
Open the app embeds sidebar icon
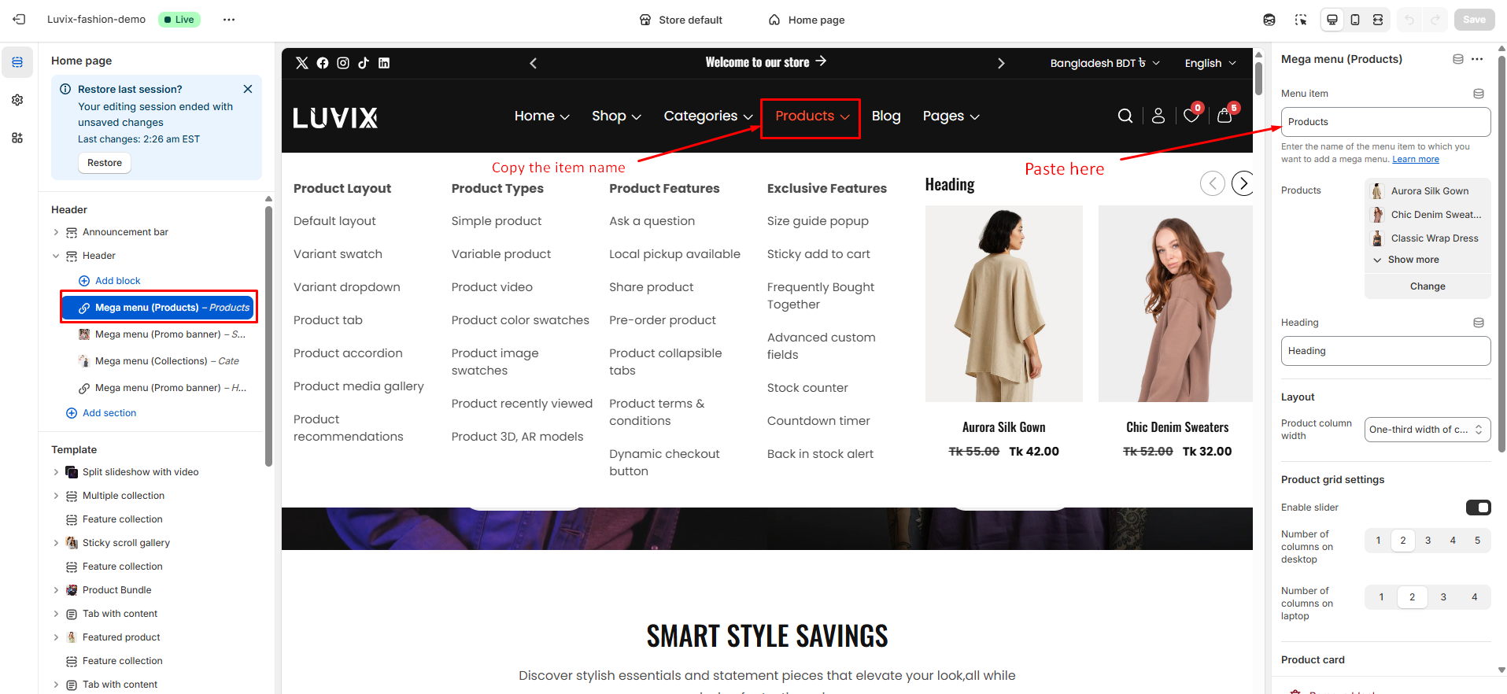(17, 138)
